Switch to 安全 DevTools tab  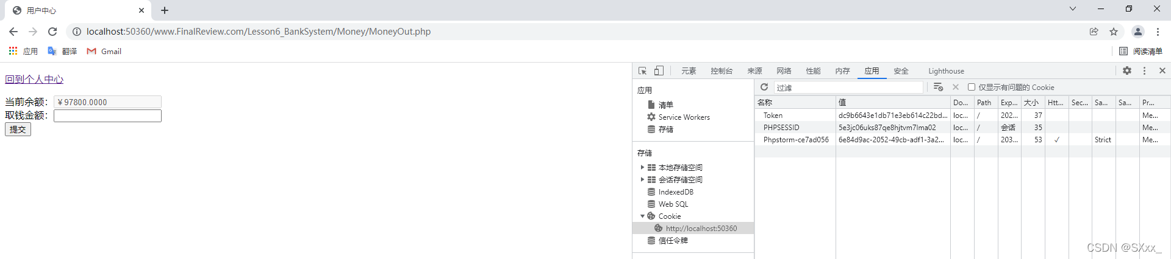pyautogui.click(x=901, y=71)
